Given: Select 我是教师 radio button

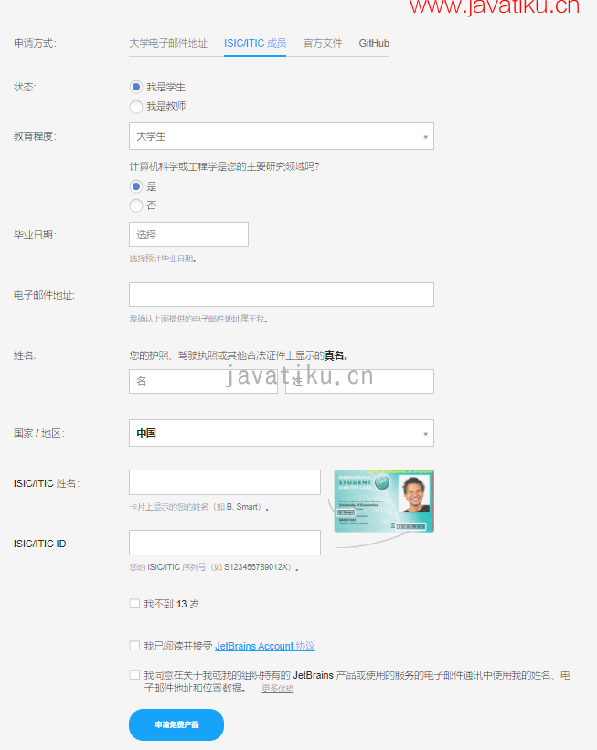Looking at the screenshot, I should 136,106.
